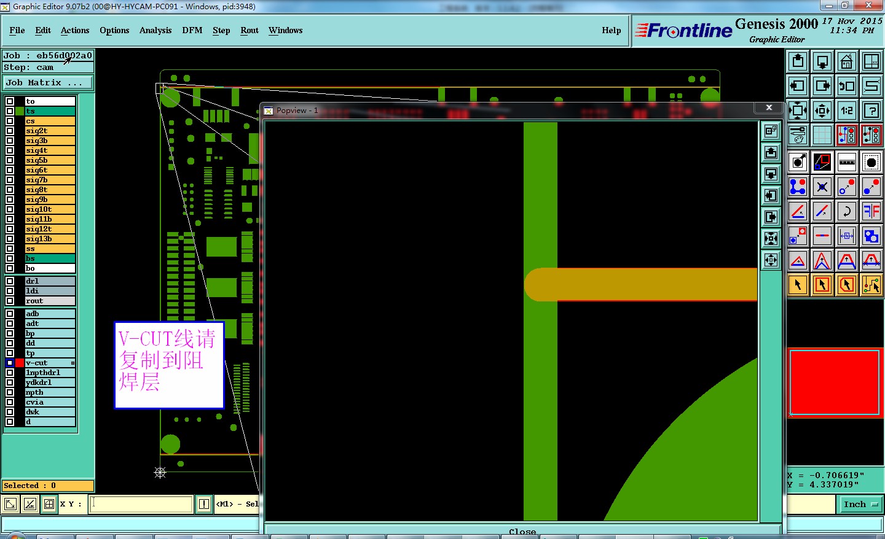Toggle the checkbox for layer cs
This screenshot has height=539, width=885.
pos(10,121)
